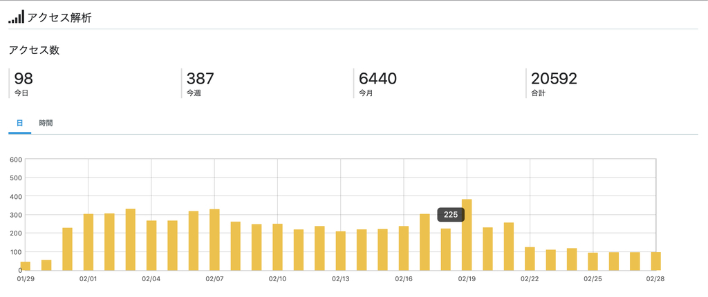Click the 225 tooltip on the chart

point(451,215)
